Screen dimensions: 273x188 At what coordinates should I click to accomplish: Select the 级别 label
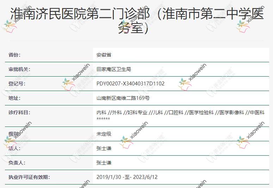[14, 134]
